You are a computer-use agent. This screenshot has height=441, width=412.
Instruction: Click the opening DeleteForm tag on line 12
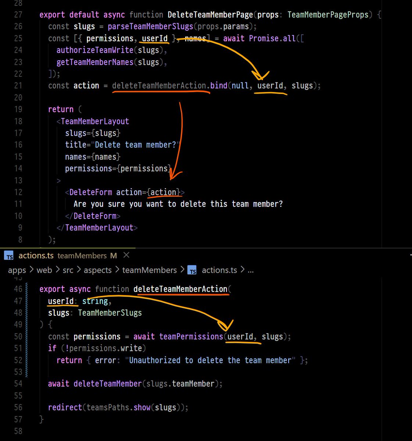pos(91,192)
